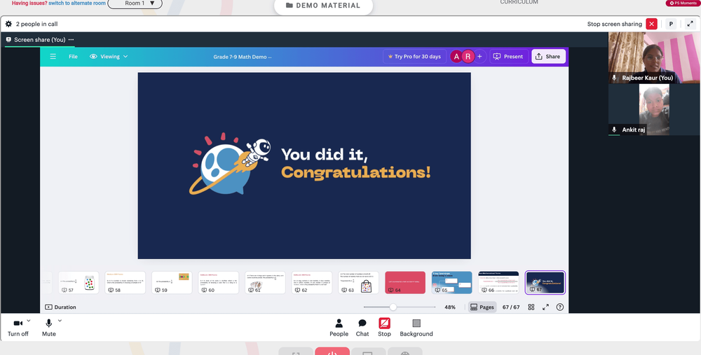This screenshot has height=355, width=701.
Task: Expand camera options chevron
Action: pos(29,321)
